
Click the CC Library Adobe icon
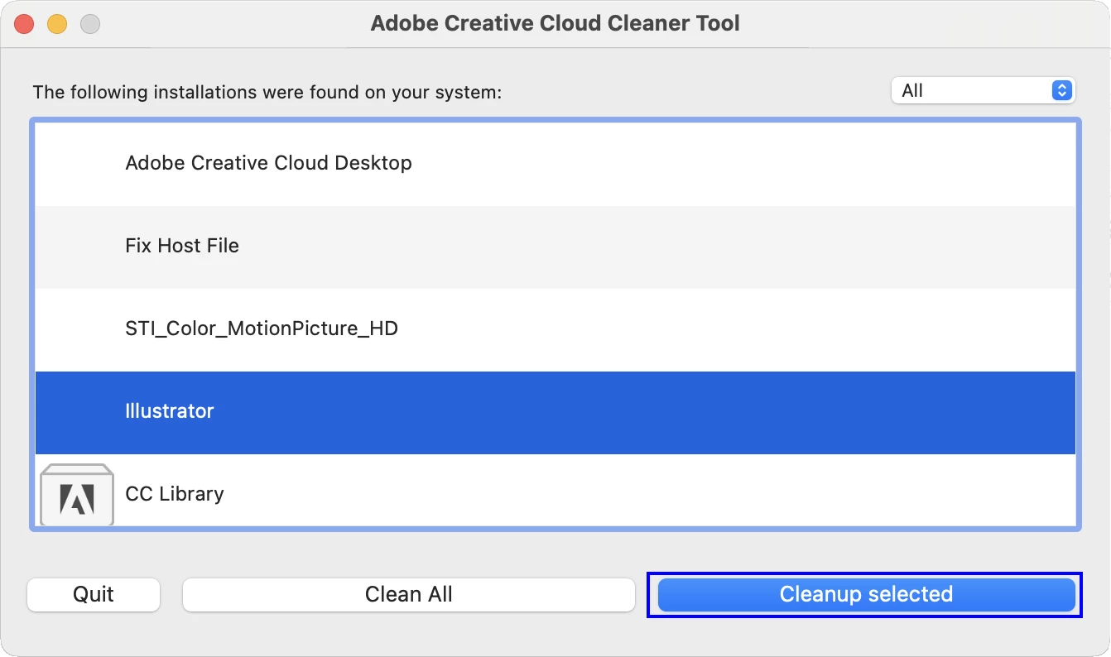tap(77, 495)
